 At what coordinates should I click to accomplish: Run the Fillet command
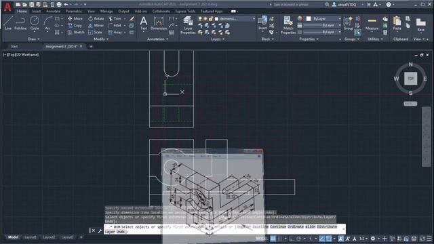pyautogui.click(x=115, y=26)
